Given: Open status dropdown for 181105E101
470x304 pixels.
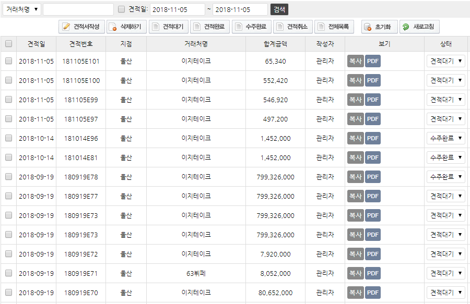Looking at the screenshot, I should click(x=446, y=61).
